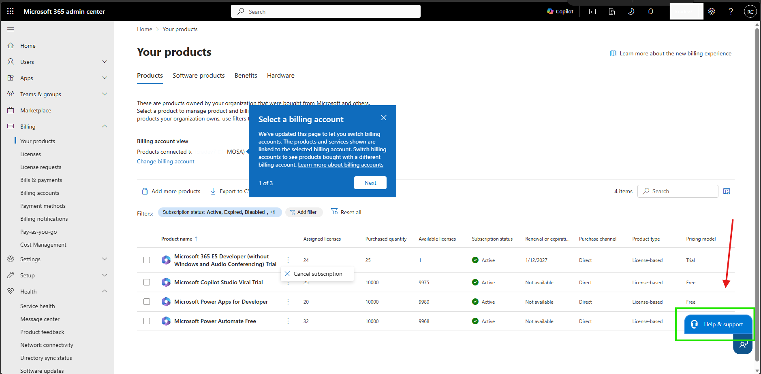761x374 pixels.
Task: Open the settings gear in header
Action: coord(712,11)
